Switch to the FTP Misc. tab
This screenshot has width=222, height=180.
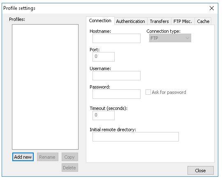pyautogui.click(x=183, y=21)
